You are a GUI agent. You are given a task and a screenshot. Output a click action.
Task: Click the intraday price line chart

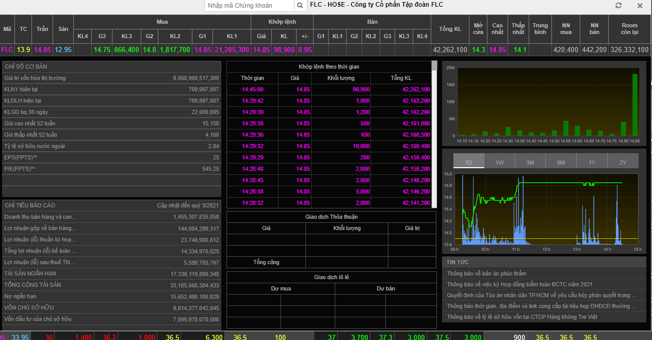pyautogui.click(x=547, y=209)
